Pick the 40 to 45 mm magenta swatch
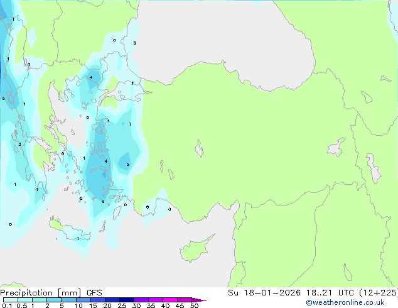 pos(170,300)
